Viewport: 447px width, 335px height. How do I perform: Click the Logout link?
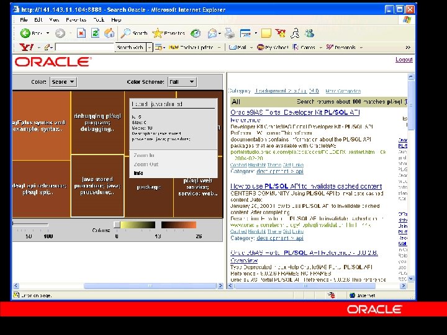tap(404, 60)
